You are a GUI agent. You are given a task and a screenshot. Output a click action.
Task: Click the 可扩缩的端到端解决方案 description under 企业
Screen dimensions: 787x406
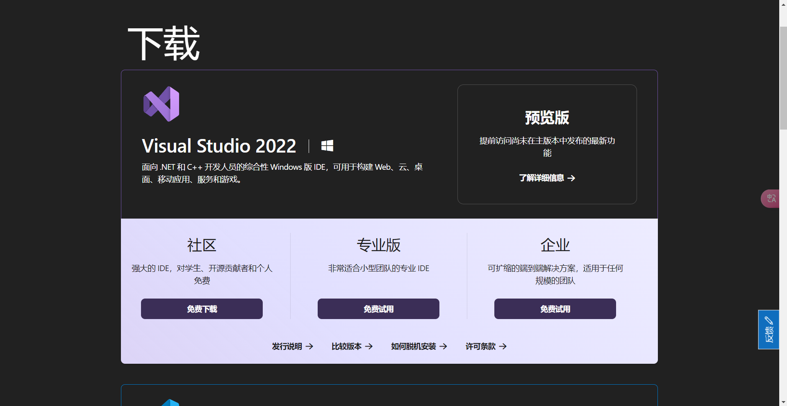555,274
